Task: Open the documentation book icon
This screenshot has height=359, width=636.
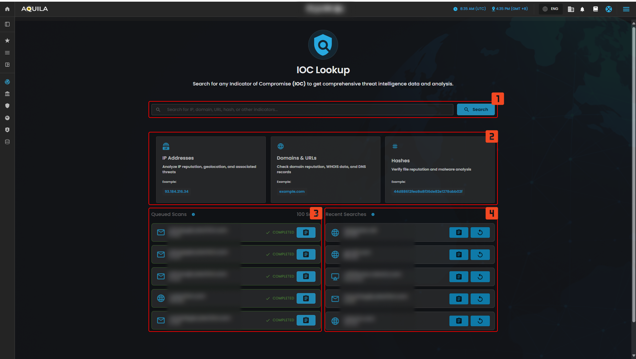Action: 596,9
